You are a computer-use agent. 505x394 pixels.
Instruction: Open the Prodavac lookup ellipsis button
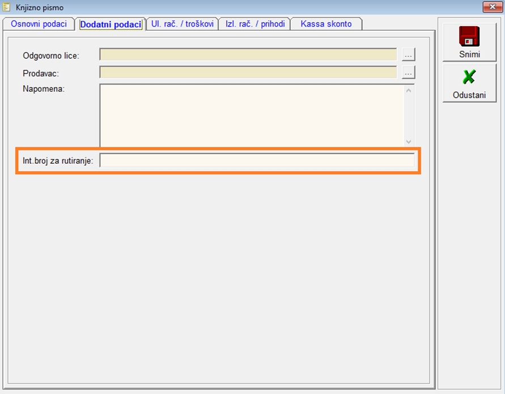(x=409, y=73)
